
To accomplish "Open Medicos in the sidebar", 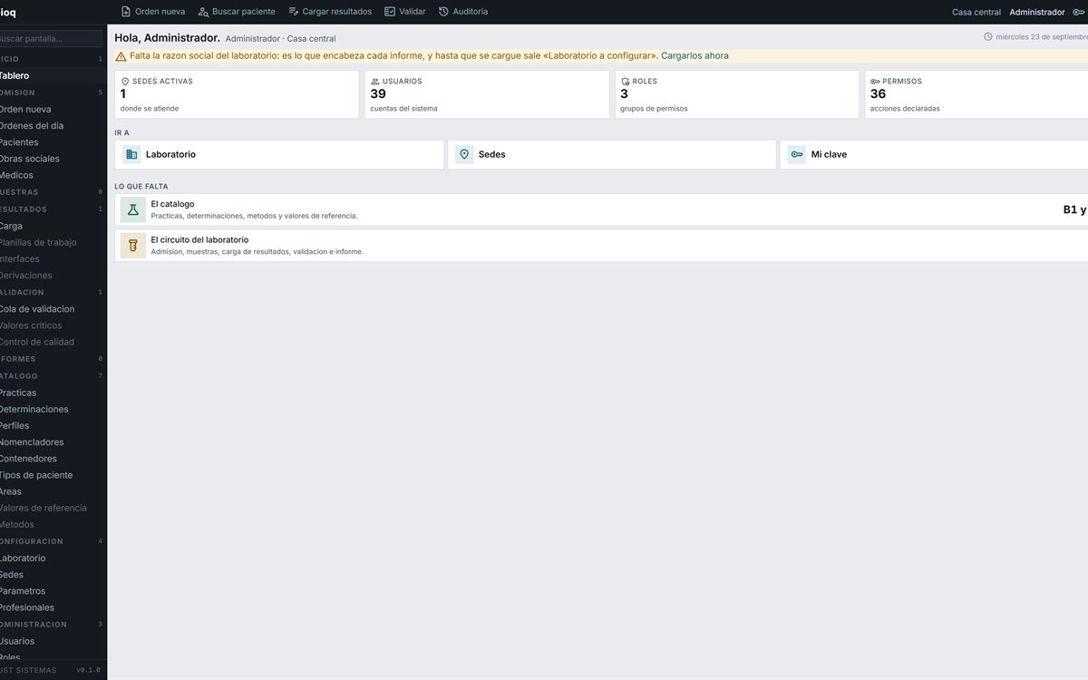I will click(x=52, y=175).
